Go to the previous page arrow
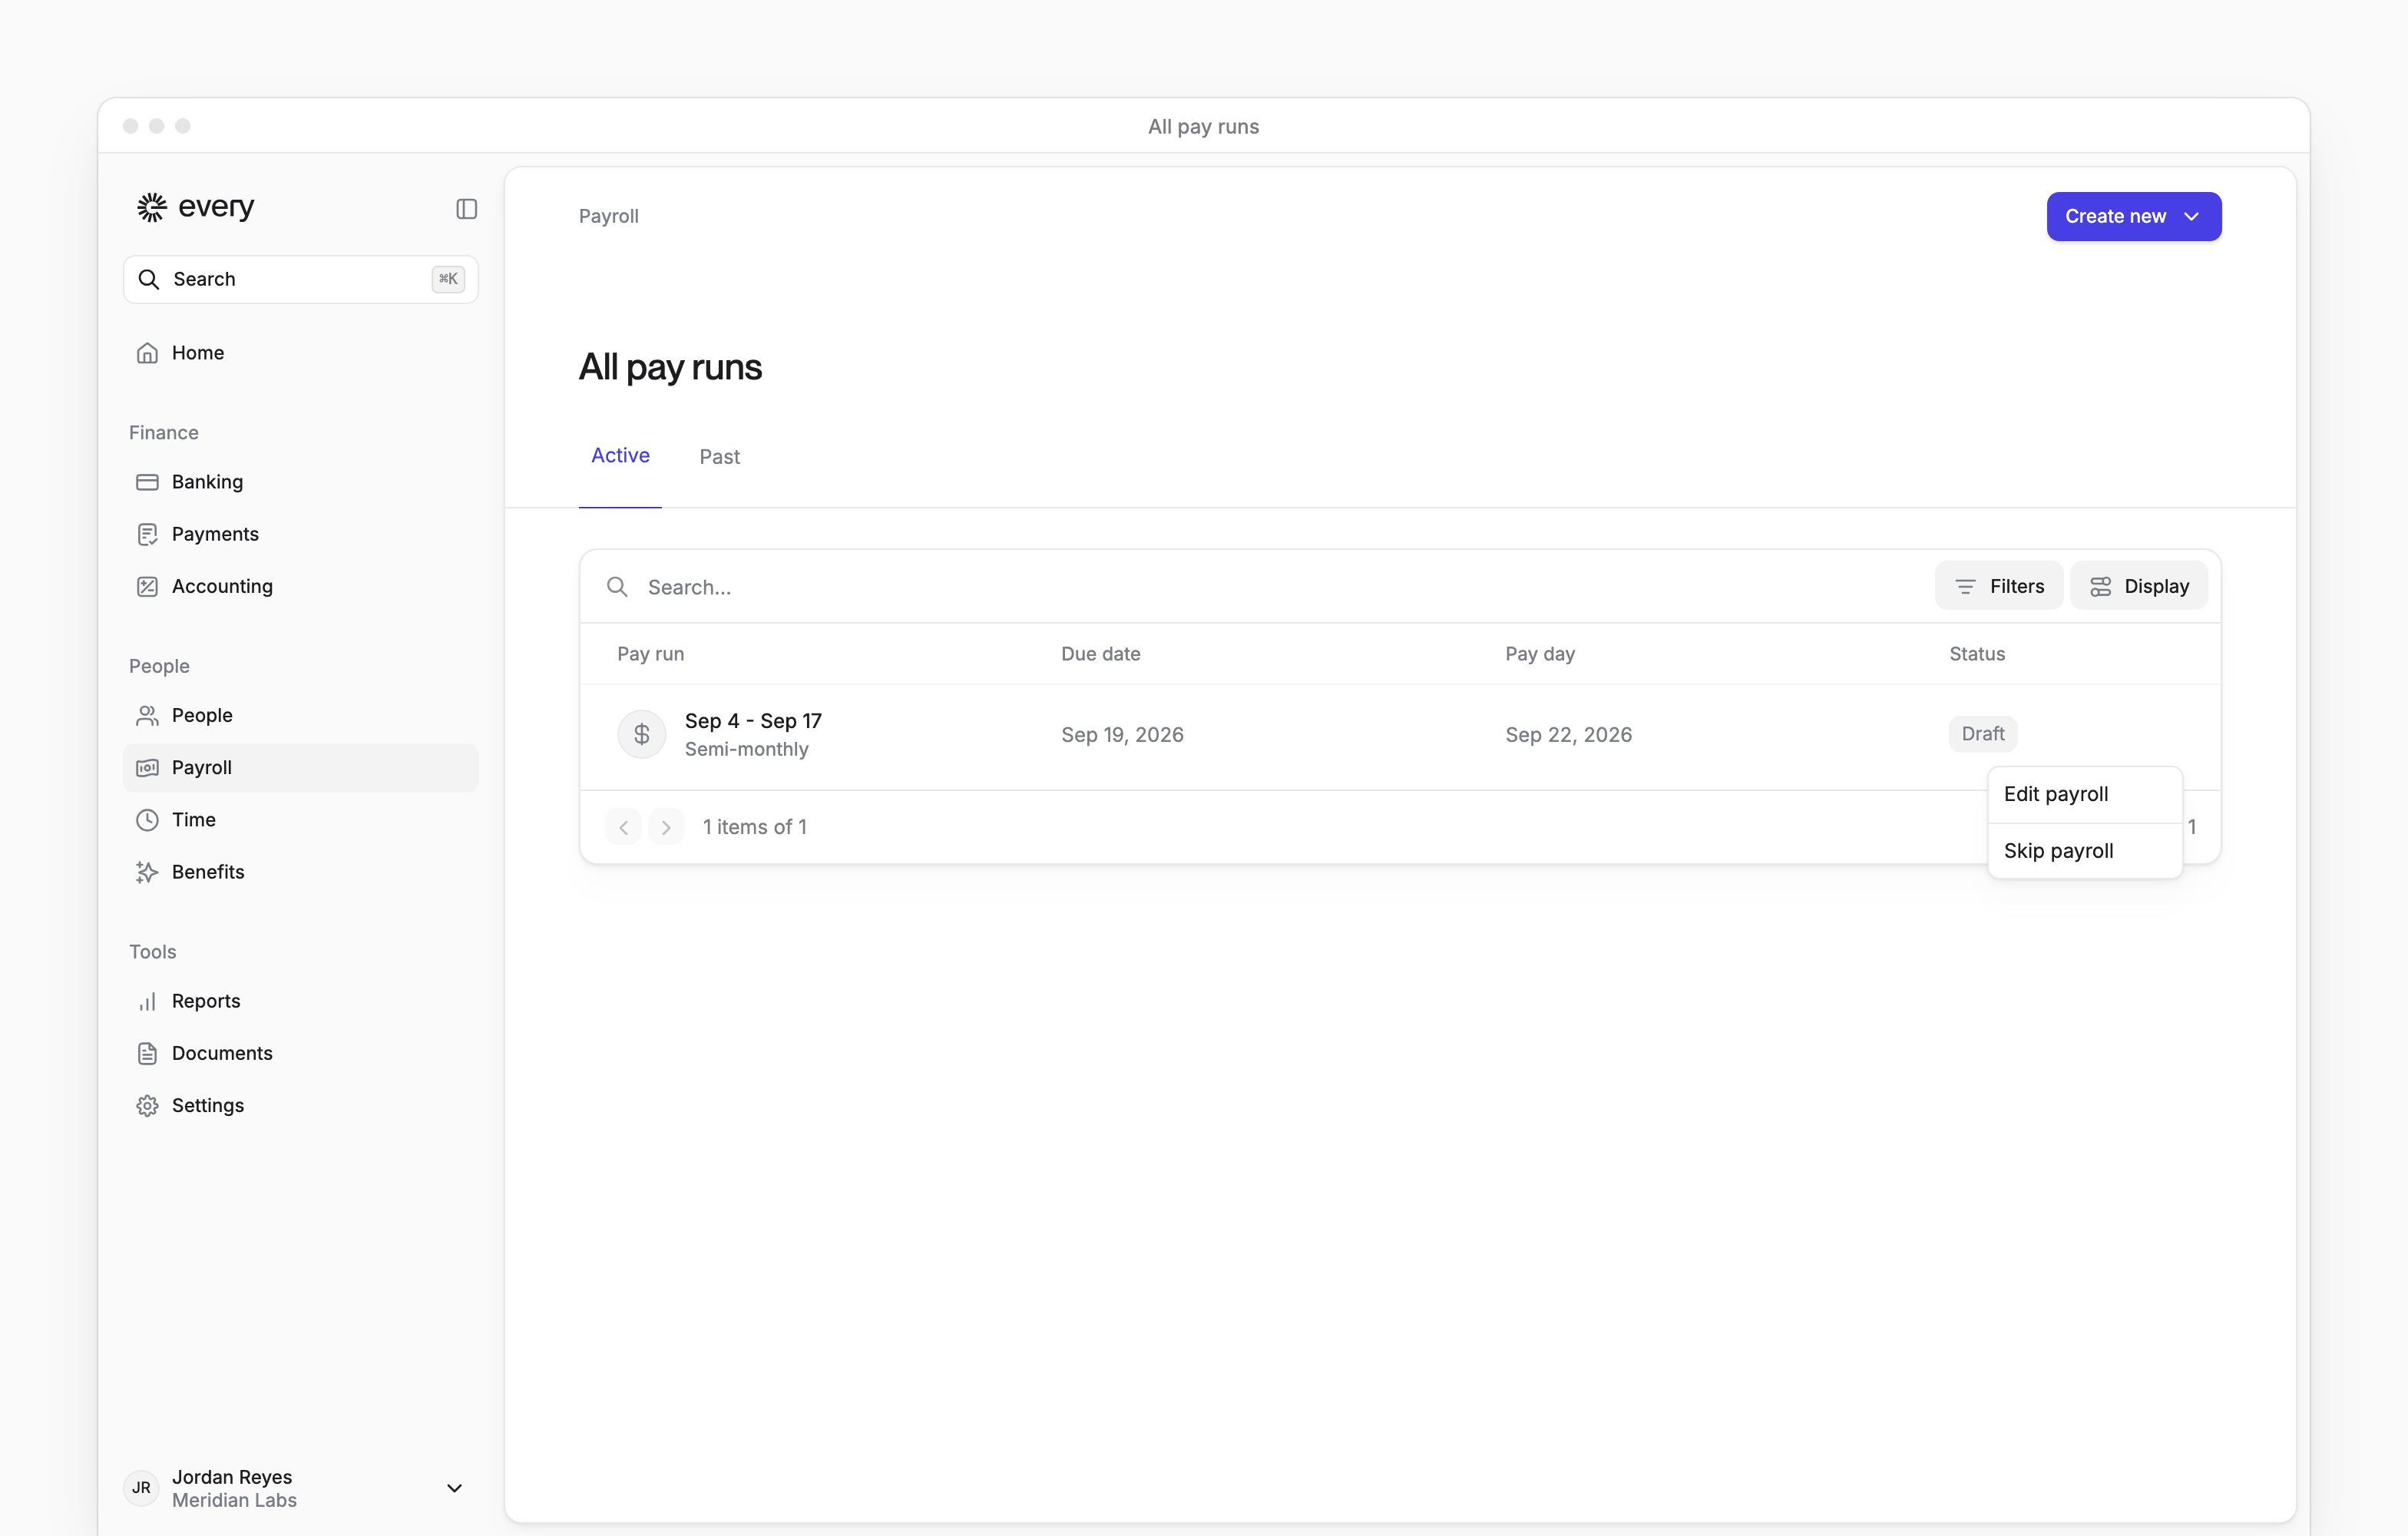 pos(623,827)
